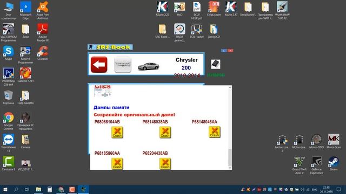Click the SRS-Book title logo
This screenshot has height=194, width=346.
[110, 47]
